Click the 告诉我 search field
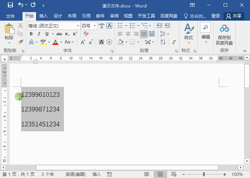Image resolution: width=250 pixels, height=178 pixels. [195, 16]
